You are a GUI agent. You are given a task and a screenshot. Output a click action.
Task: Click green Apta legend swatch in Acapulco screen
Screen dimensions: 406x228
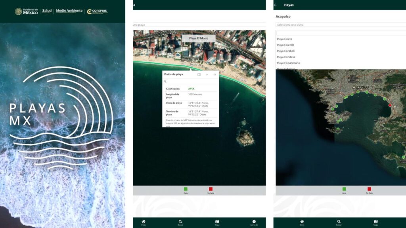(344, 189)
